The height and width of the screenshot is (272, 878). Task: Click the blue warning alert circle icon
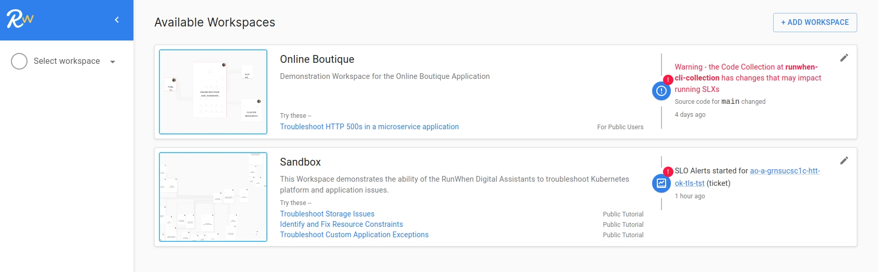click(x=661, y=91)
